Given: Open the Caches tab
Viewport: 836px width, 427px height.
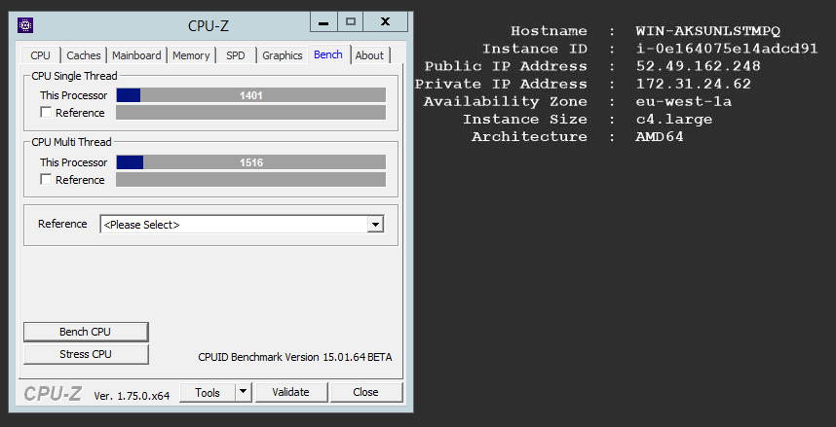Looking at the screenshot, I should [84, 55].
